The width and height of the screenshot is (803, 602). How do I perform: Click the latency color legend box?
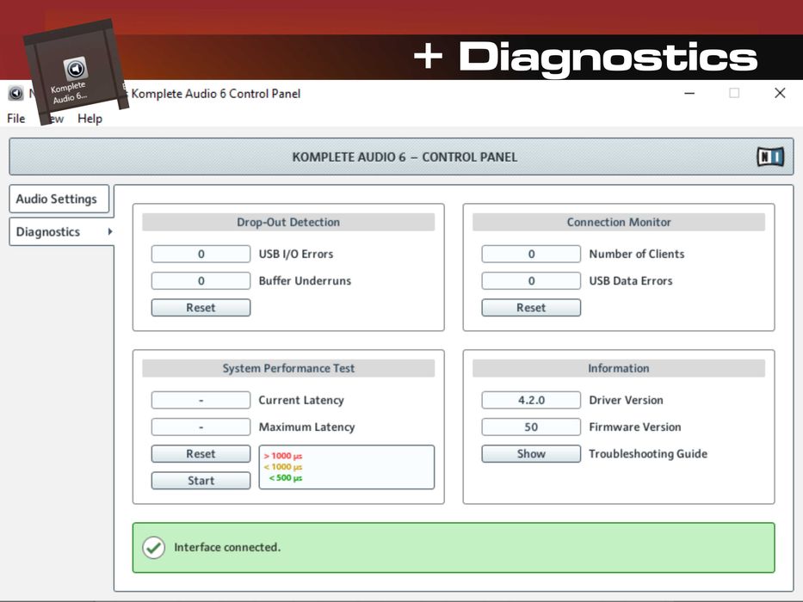347,467
